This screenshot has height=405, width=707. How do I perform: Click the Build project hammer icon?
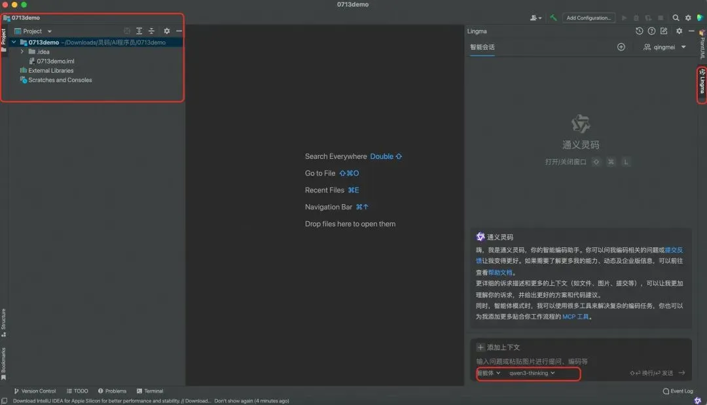pos(553,18)
